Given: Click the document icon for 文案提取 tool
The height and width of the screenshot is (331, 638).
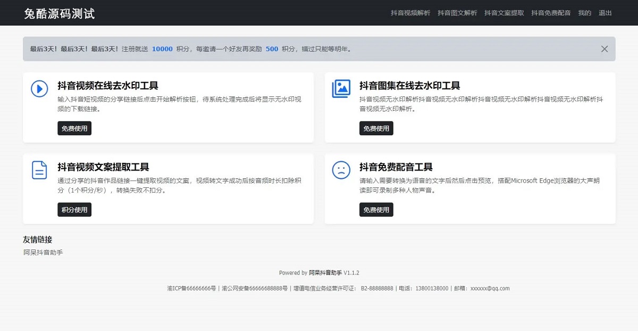Looking at the screenshot, I should [x=39, y=170].
